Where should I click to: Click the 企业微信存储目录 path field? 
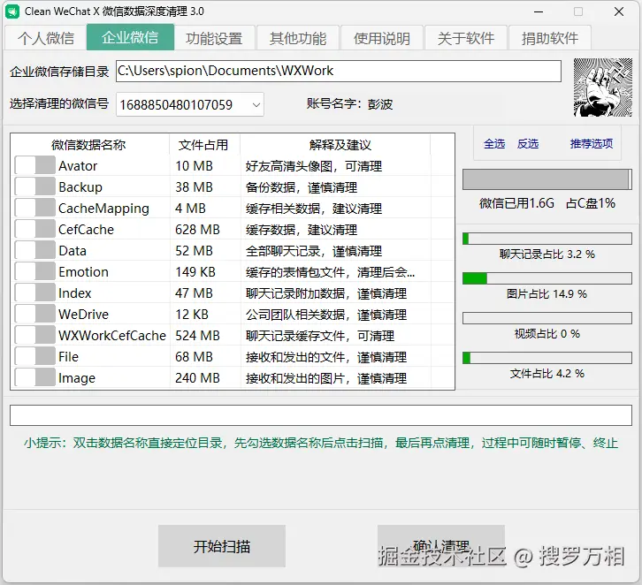(339, 72)
